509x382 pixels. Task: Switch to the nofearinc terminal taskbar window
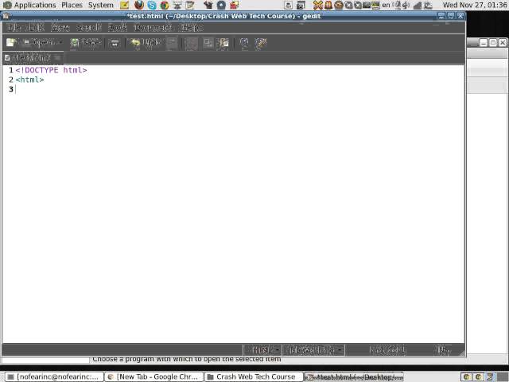tap(54, 376)
